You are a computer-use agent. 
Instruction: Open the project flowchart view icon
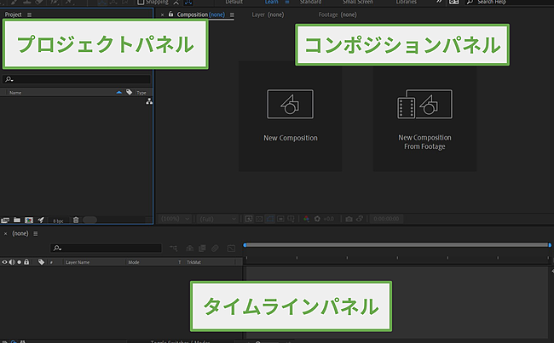tap(149, 101)
